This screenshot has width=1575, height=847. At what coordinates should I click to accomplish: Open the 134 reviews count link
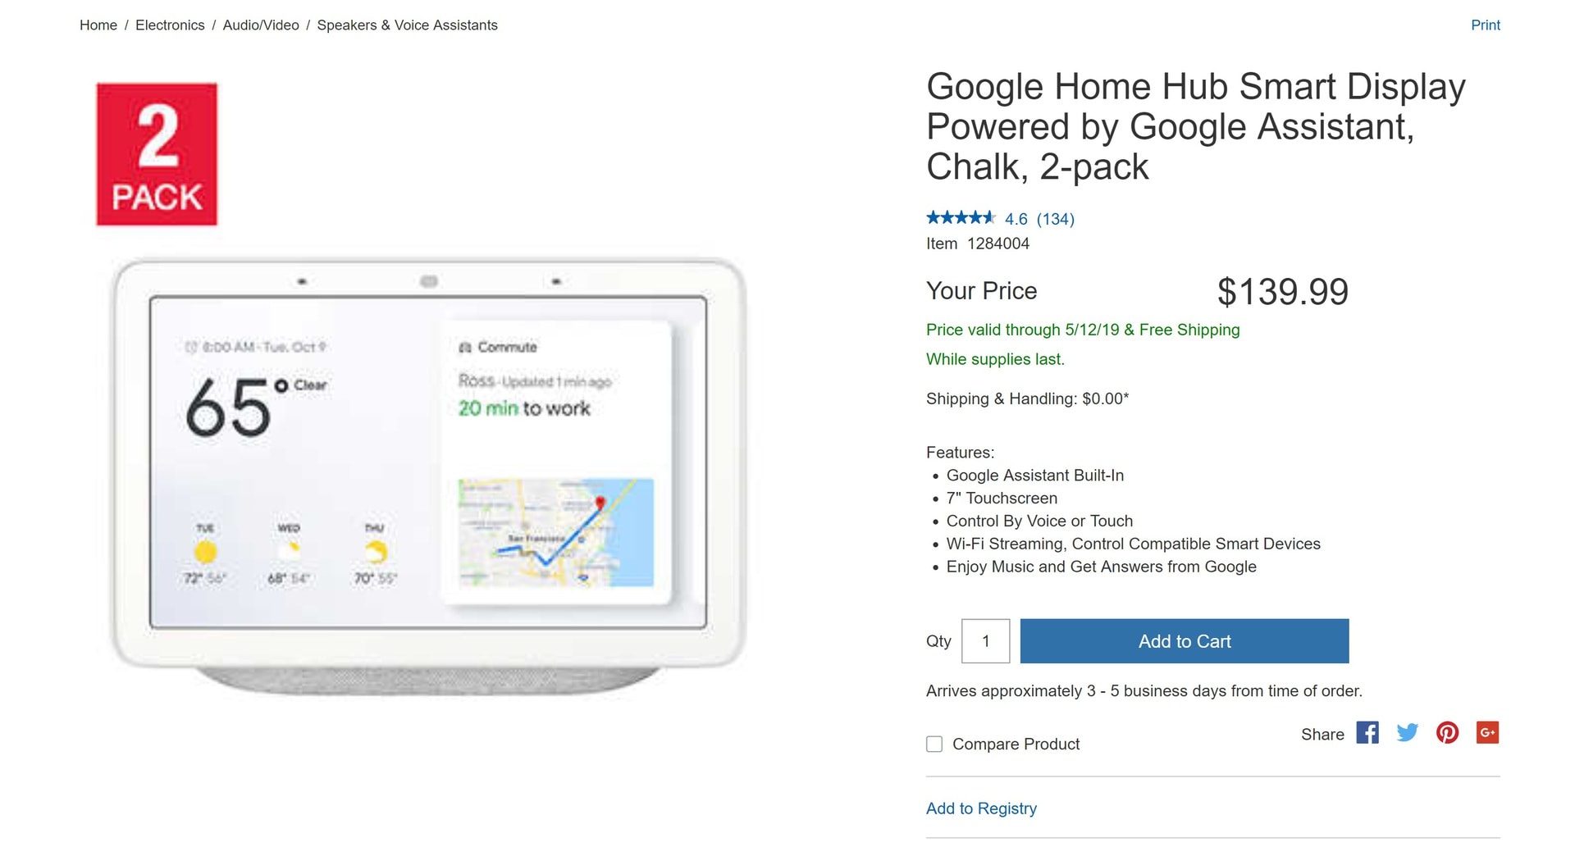[x=1055, y=219]
